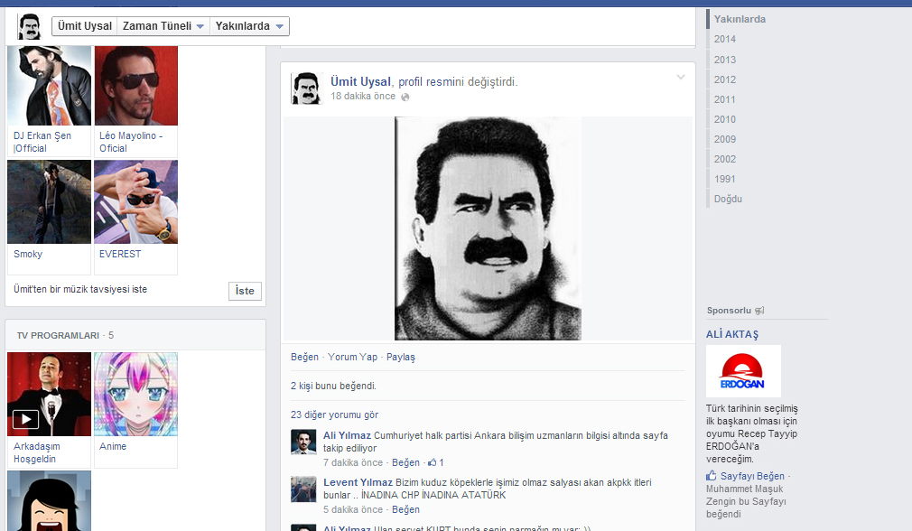
Task: Click the 18 dakika önce timestamp
Action: (363, 96)
